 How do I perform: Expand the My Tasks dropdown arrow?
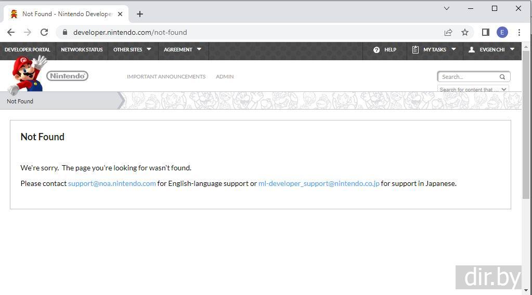pos(453,49)
